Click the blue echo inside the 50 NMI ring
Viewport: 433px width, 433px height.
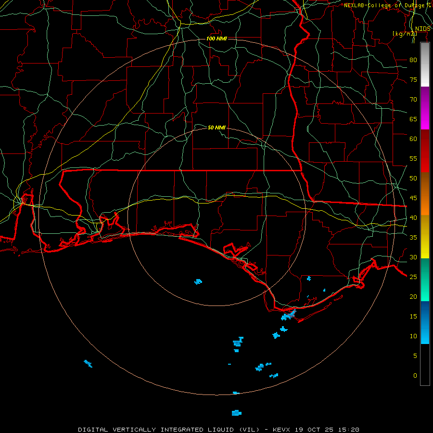tap(198, 281)
